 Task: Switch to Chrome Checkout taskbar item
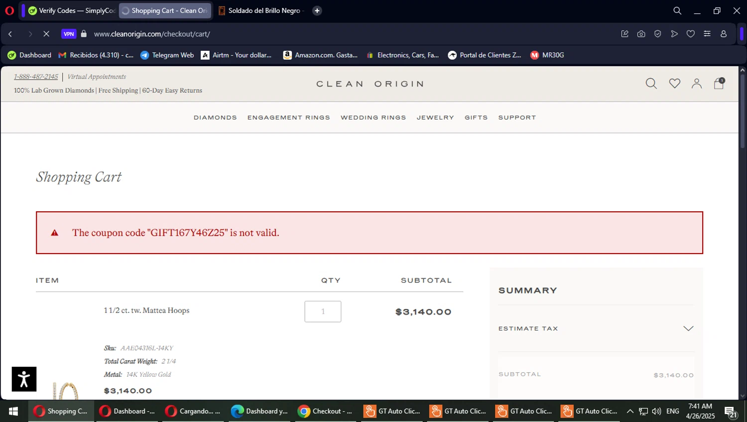[326, 412]
